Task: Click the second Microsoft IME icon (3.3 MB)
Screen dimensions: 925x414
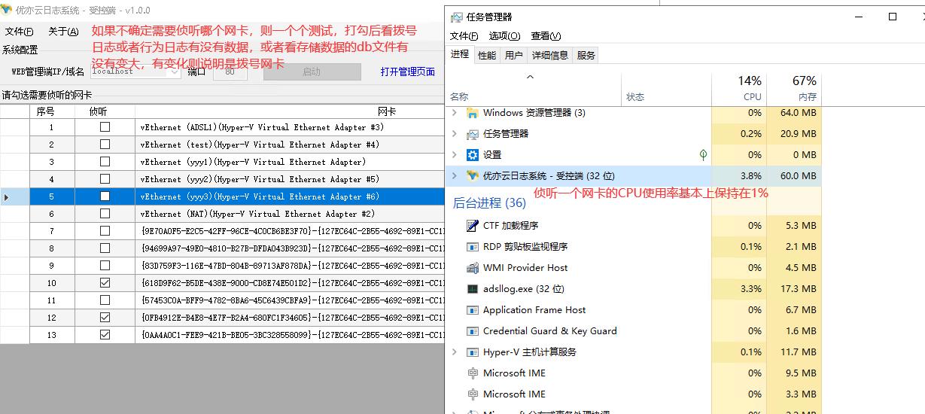Action: pos(473,394)
